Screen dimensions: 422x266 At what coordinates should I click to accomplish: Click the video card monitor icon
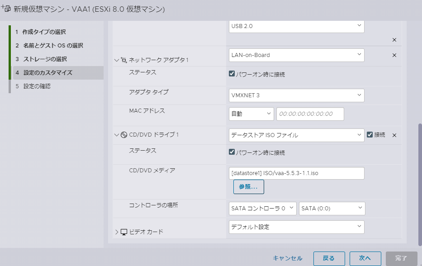pos(124,232)
